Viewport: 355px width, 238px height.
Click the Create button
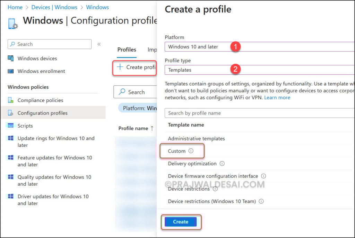click(181, 222)
